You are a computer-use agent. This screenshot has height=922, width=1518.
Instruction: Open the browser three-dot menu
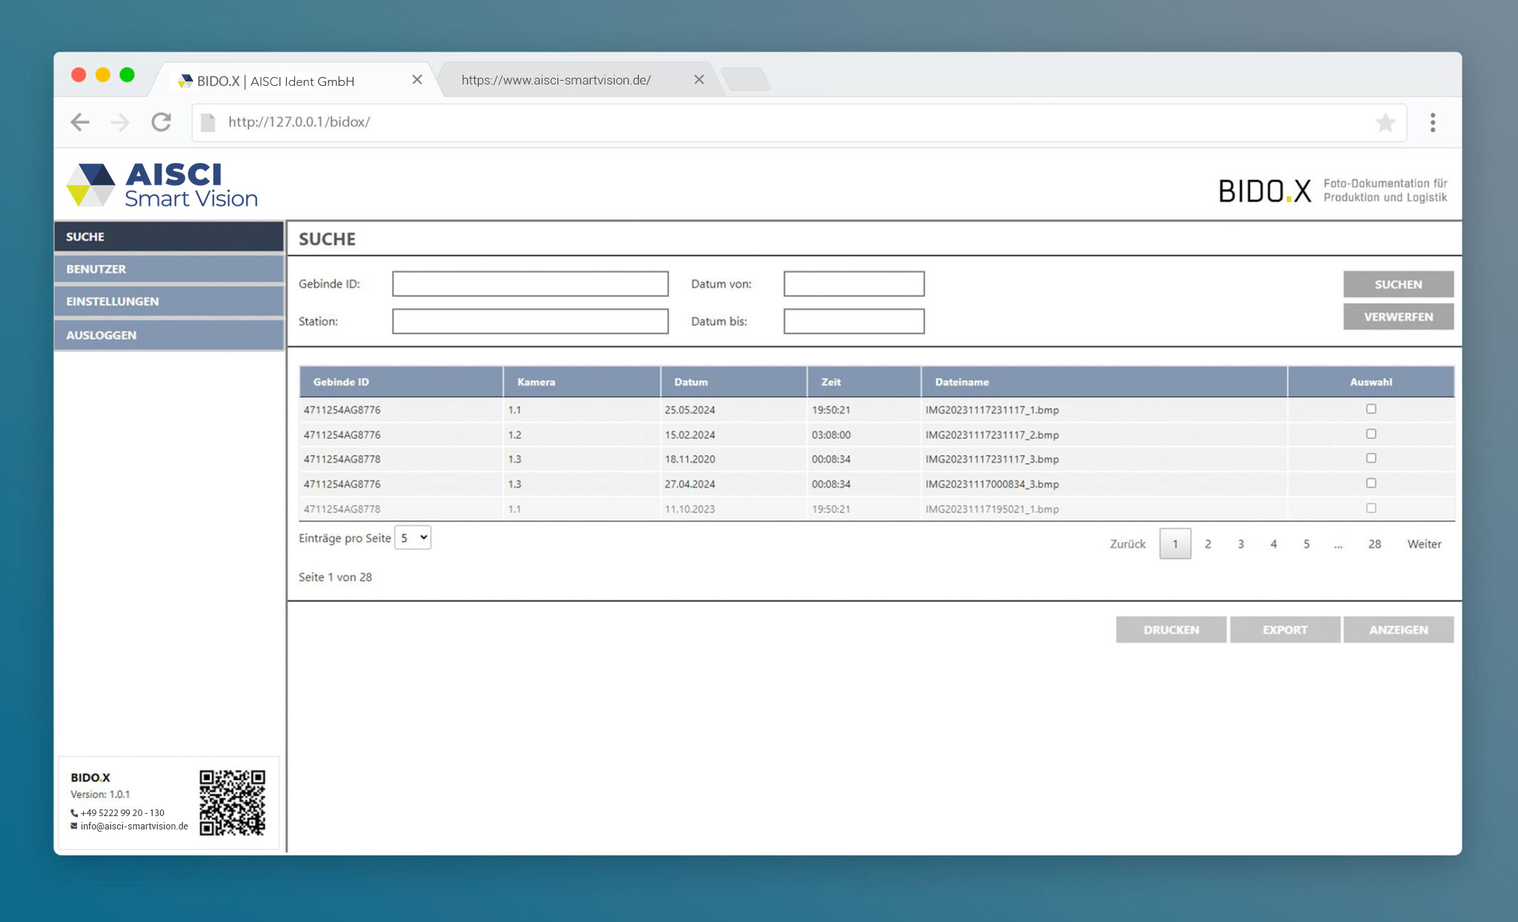[1432, 122]
